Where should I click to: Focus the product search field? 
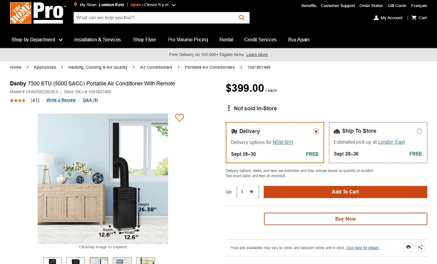click(155, 18)
